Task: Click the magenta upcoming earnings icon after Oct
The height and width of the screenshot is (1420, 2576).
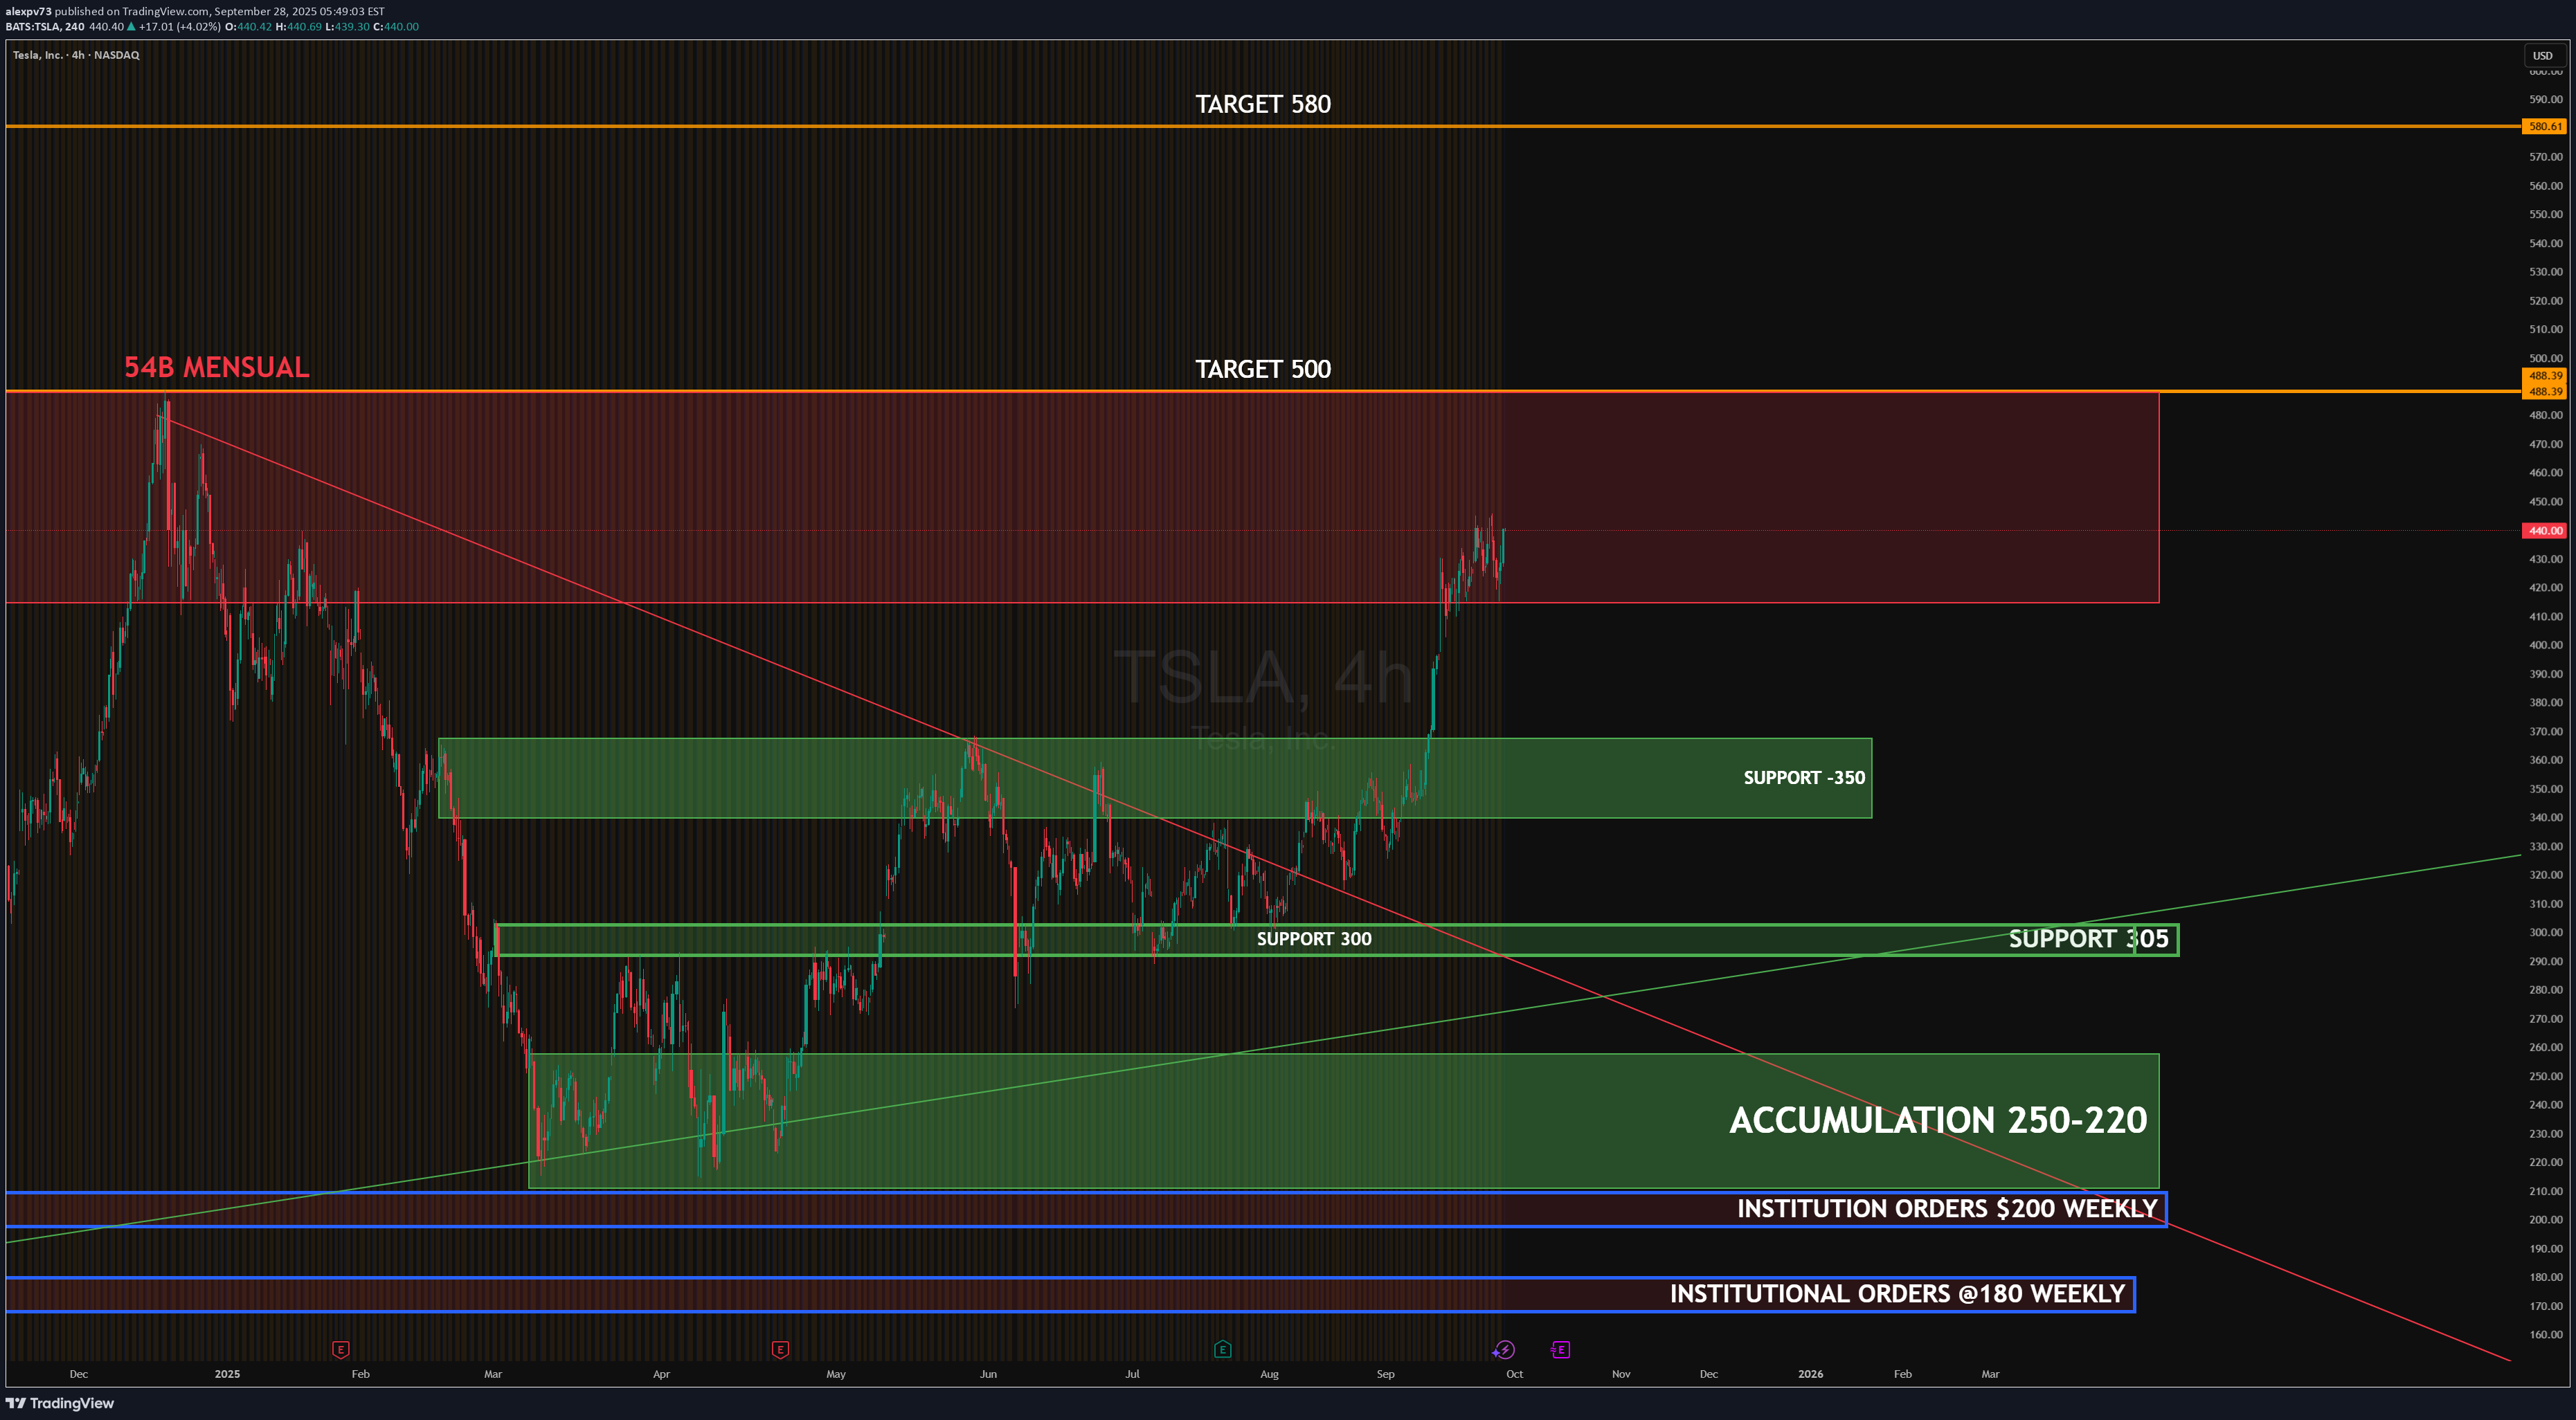Action: point(1560,1350)
